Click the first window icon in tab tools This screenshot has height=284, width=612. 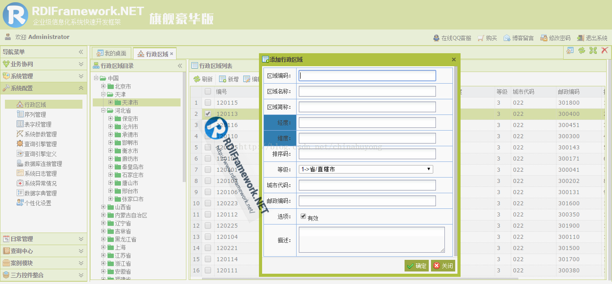pos(570,51)
